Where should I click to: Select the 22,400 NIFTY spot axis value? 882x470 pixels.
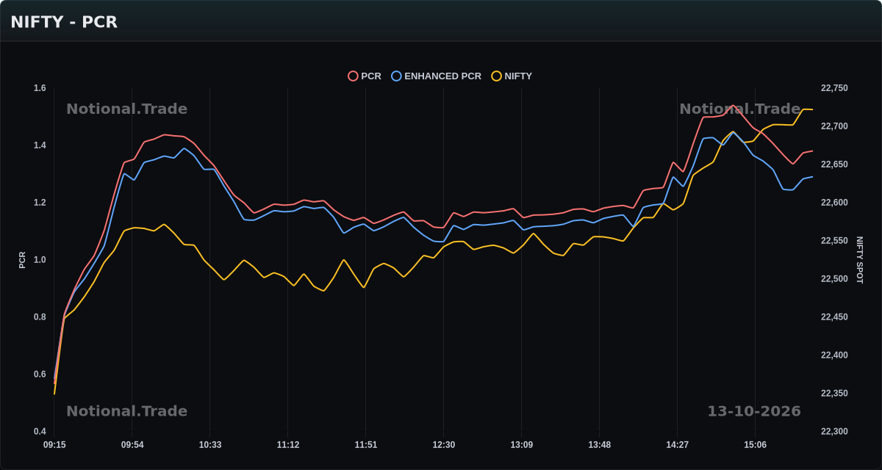(834, 355)
